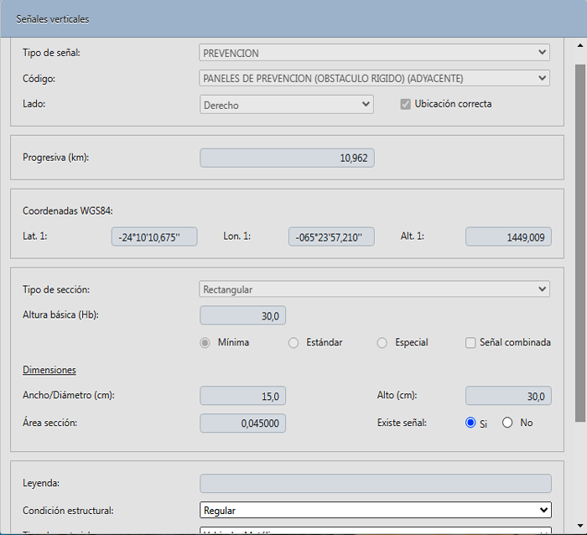Click the Lat. 1 coordinate field
The width and height of the screenshot is (587, 535).
tap(154, 237)
